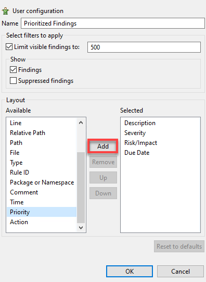Click the Available list scrollbar thumb

pyautogui.click(x=81, y=188)
